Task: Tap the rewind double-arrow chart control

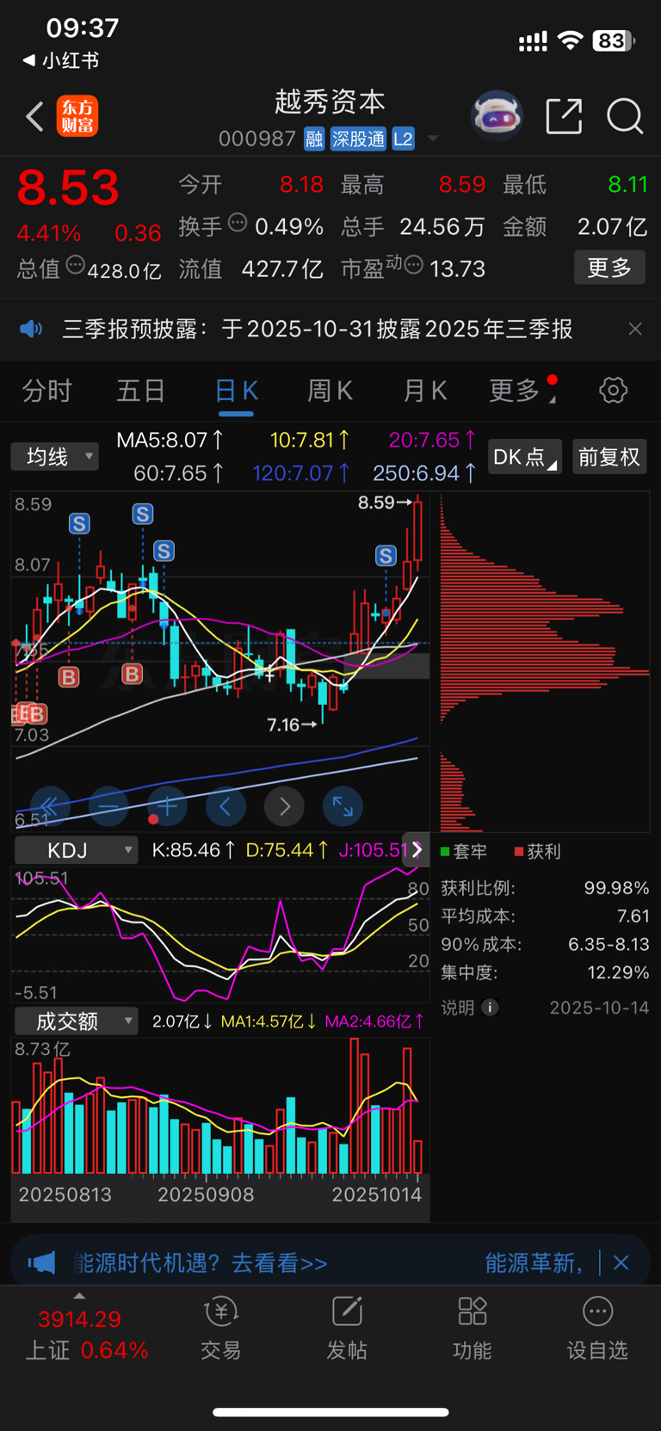Action: [x=49, y=806]
